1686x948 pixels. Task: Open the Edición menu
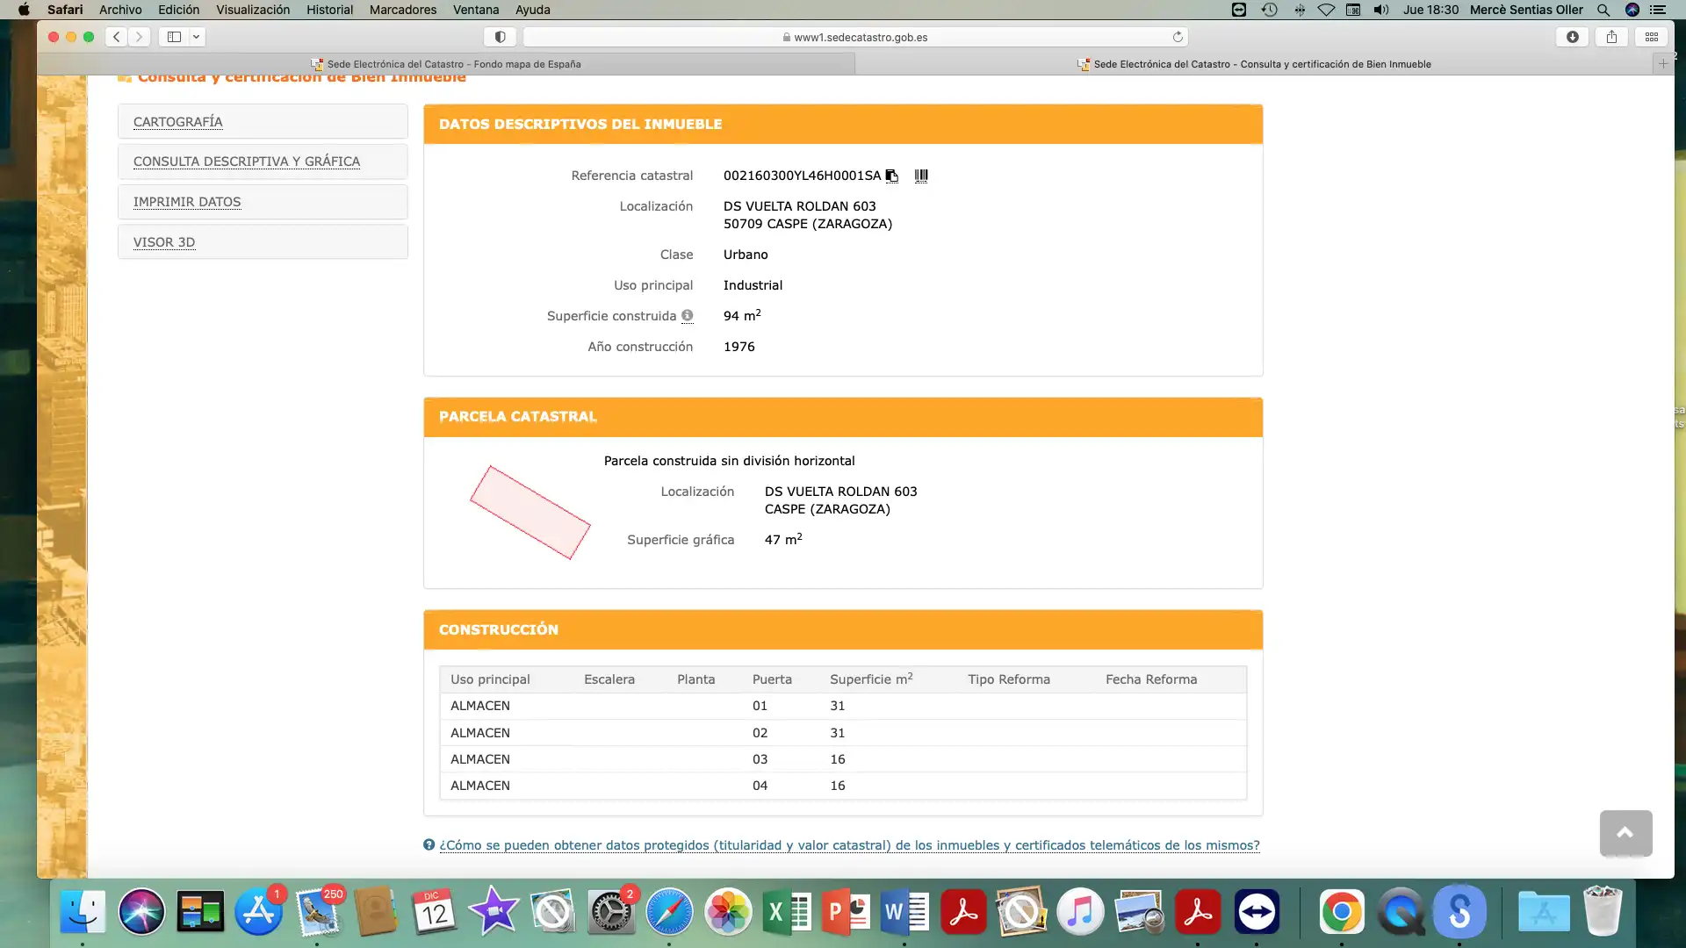click(179, 10)
